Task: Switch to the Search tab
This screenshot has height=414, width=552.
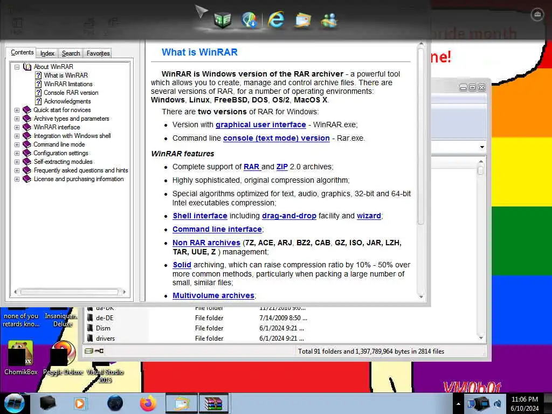Action: [x=71, y=53]
